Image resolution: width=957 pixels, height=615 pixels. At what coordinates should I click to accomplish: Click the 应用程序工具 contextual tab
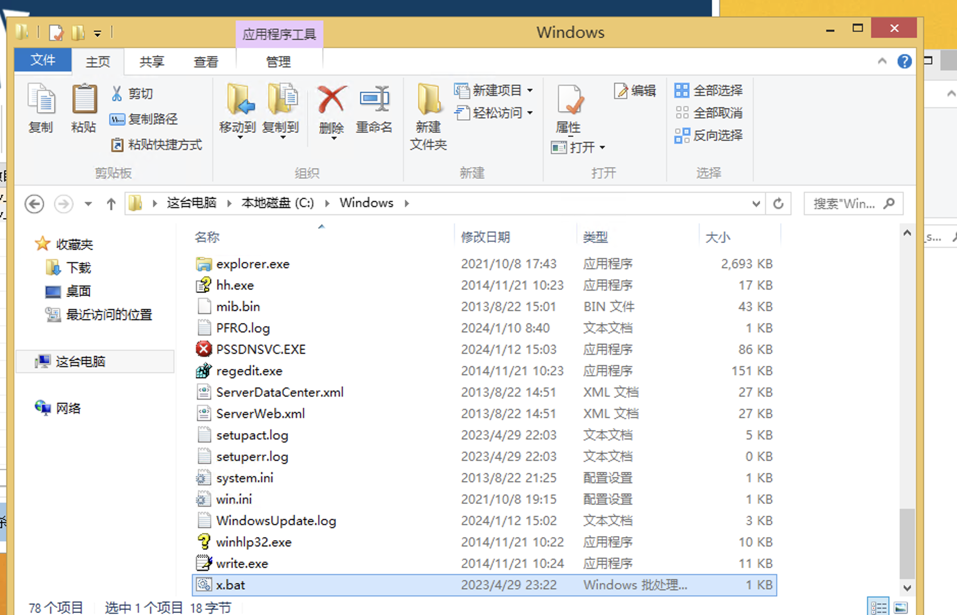pyautogui.click(x=280, y=34)
